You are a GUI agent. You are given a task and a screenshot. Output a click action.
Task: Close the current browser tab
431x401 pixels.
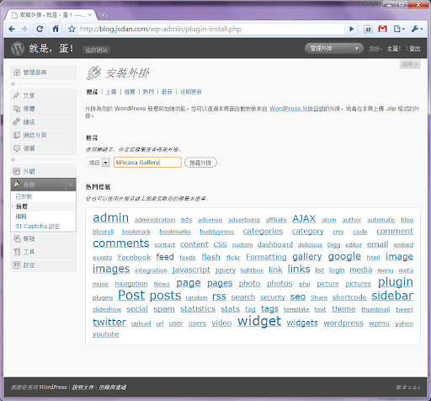pos(90,15)
